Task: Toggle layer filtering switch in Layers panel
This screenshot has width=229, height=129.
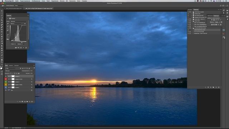Action: [x=34, y=68]
